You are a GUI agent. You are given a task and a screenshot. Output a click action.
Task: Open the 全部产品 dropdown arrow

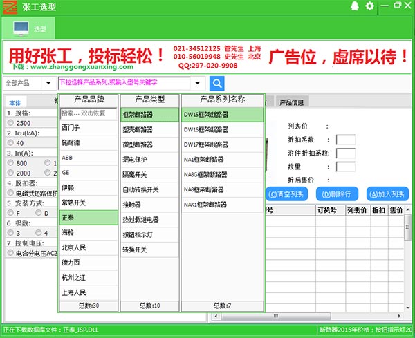(x=48, y=83)
